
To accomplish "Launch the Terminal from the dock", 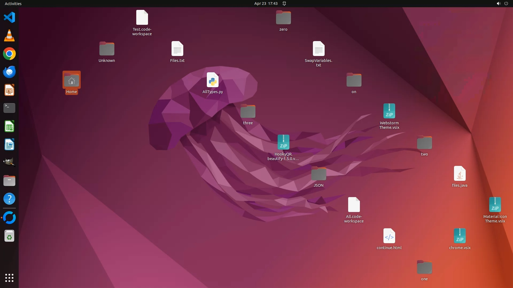I will pyautogui.click(x=9, y=108).
